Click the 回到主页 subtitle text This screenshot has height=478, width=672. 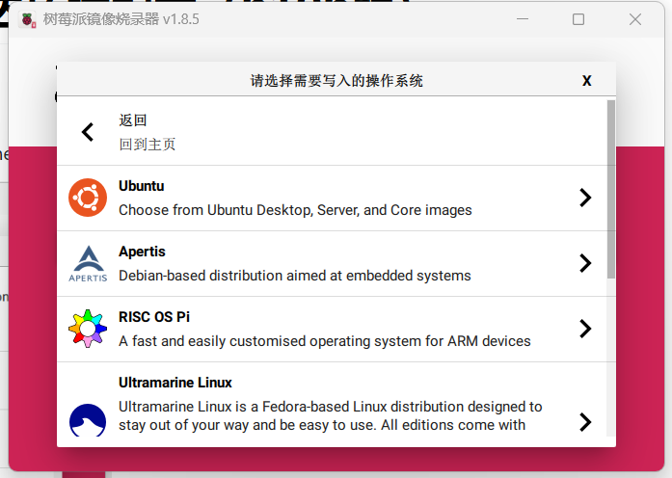[147, 145]
